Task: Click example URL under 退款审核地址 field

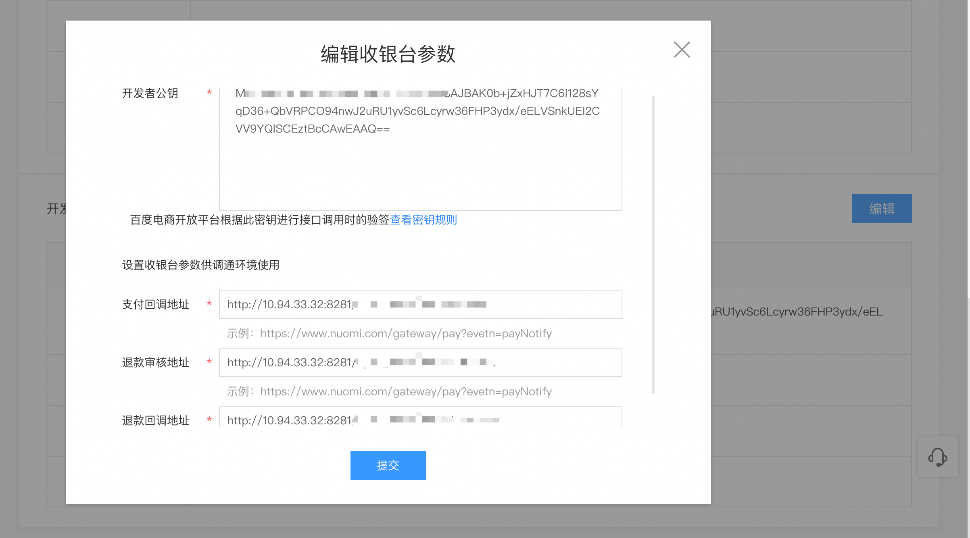Action: (406, 391)
